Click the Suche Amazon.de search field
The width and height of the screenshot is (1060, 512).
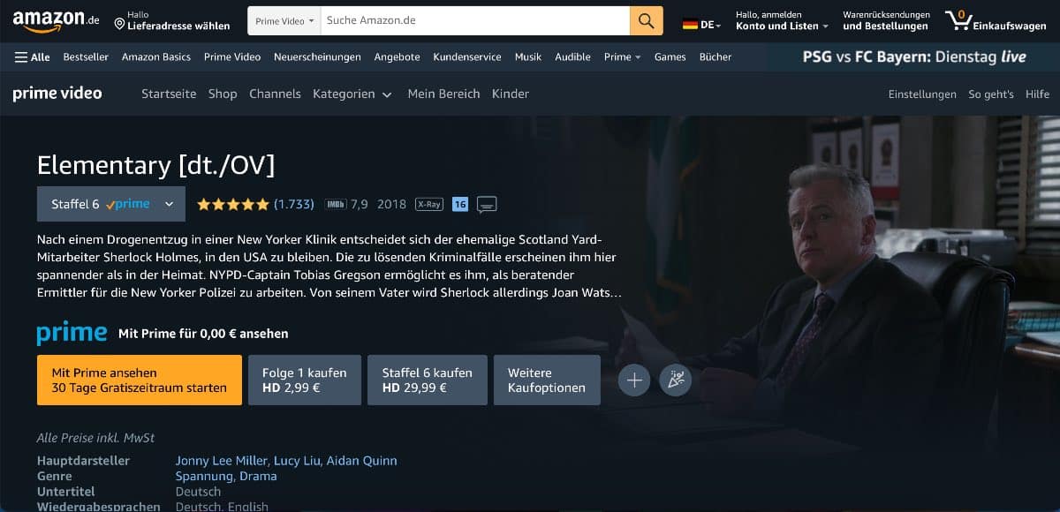474,20
